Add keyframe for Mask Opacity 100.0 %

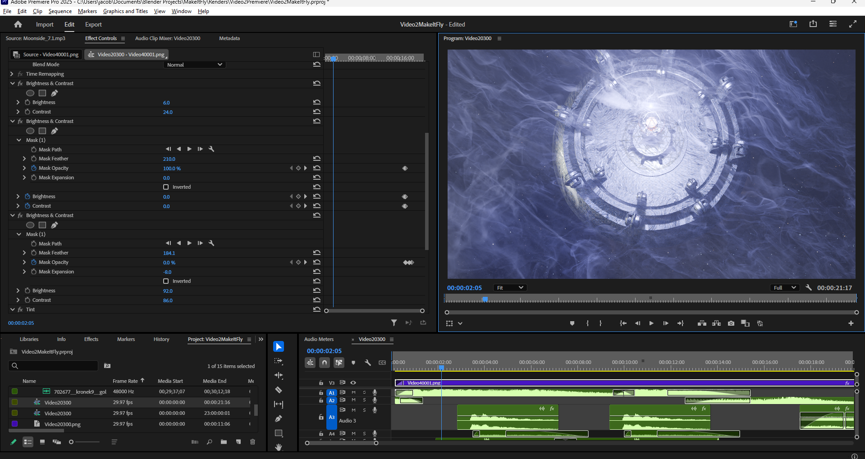[x=298, y=168]
